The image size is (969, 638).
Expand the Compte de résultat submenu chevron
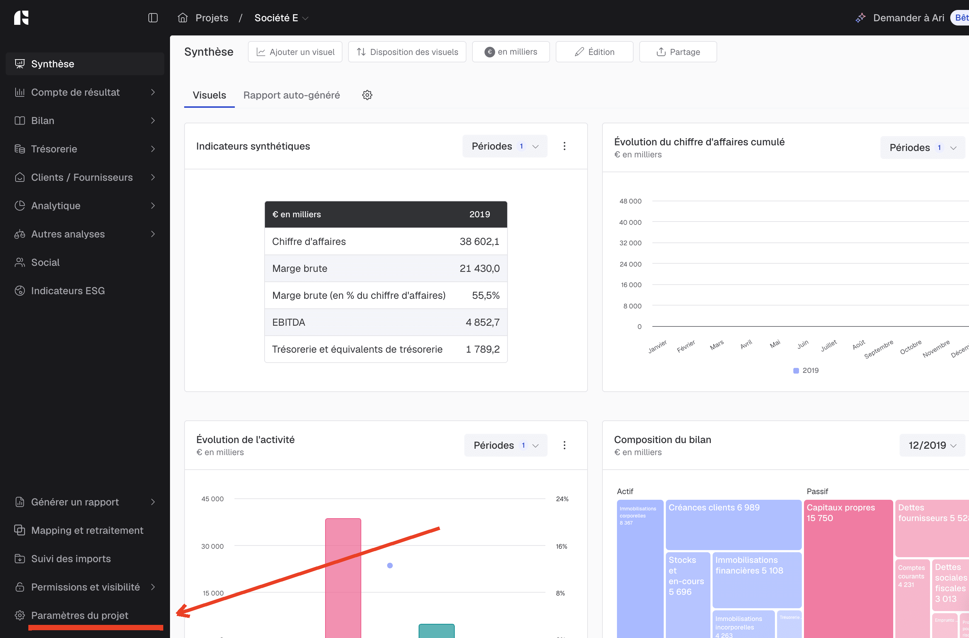[153, 92]
